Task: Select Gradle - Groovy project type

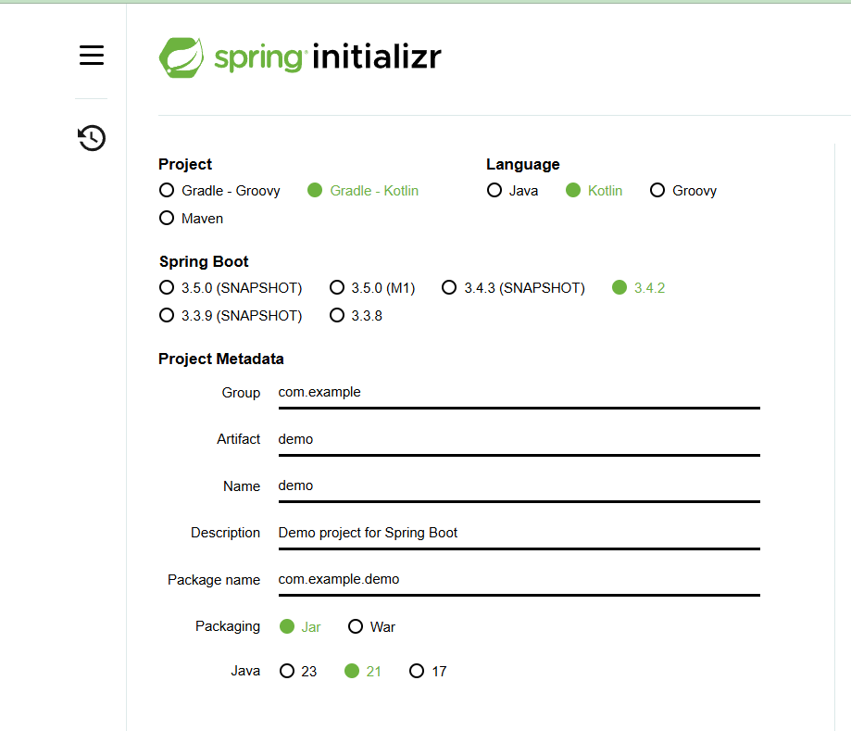Action: pos(167,190)
